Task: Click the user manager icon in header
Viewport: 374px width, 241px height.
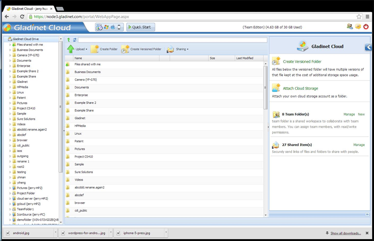Action: (x=350, y=27)
